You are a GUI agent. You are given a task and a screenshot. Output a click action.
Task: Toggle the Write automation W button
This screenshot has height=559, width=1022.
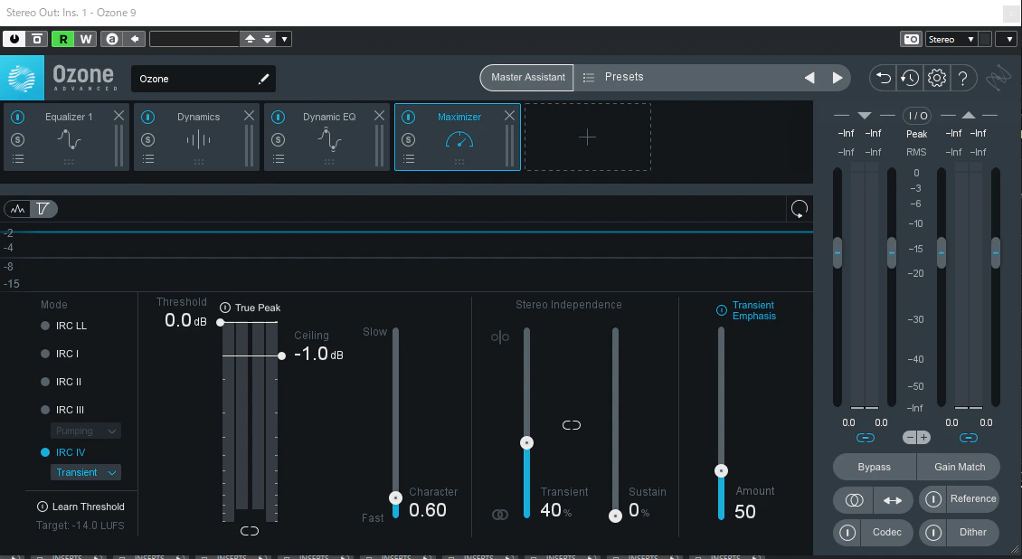(85, 39)
